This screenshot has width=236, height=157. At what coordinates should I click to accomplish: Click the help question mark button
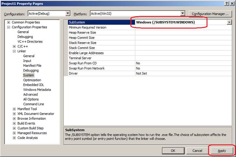(x=227, y=3)
